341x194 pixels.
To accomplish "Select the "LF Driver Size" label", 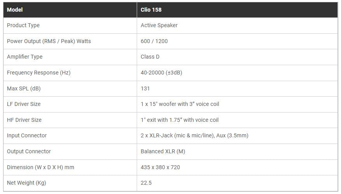I will [x=24, y=104].
